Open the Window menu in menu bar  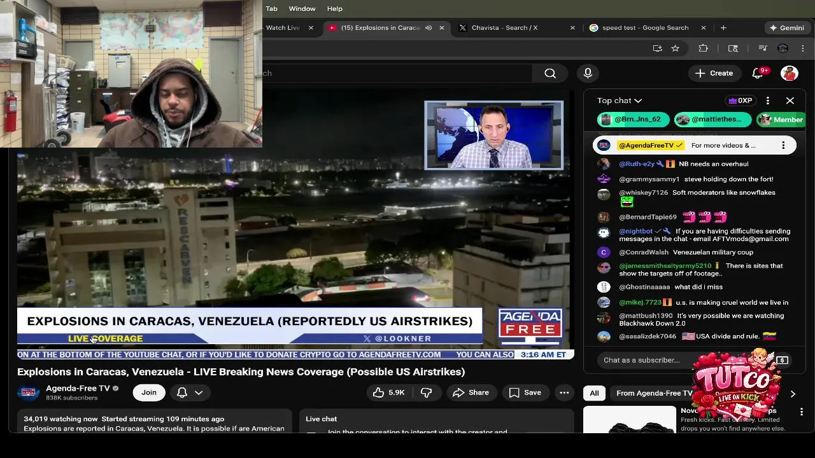(302, 8)
